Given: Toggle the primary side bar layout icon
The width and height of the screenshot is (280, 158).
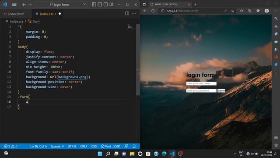Looking at the screenshot, I should point(94,4).
